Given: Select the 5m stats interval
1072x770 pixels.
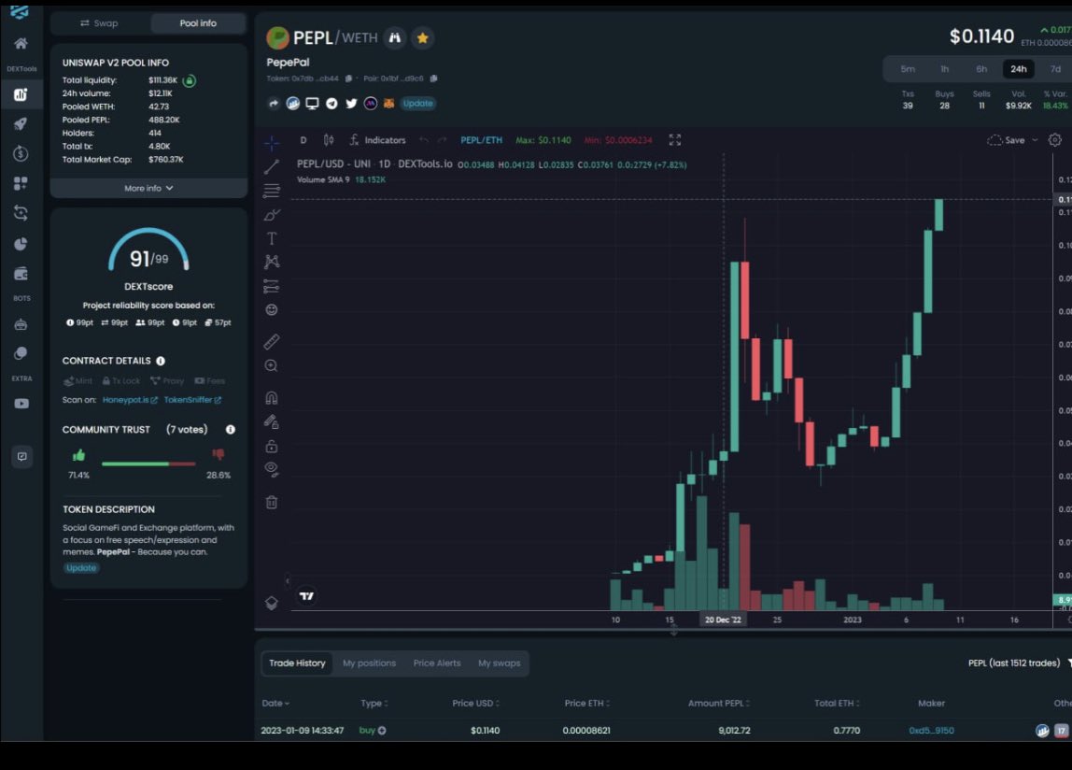Looking at the screenshot, I should point(908,69).
